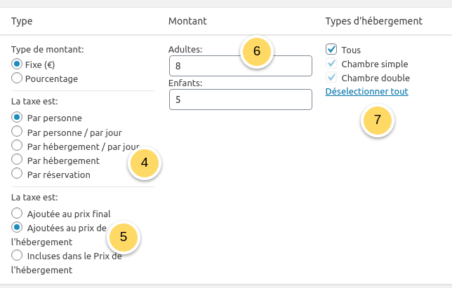
Task: Click the yellow marker numbered 5
Action: tap(124, 237)
